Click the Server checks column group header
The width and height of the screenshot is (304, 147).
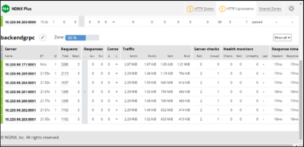206,49
